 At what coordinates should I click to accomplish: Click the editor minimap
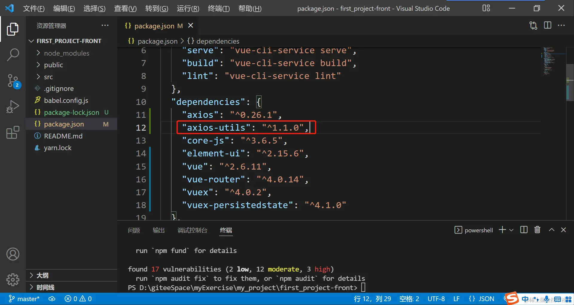(x=553, y=61)
